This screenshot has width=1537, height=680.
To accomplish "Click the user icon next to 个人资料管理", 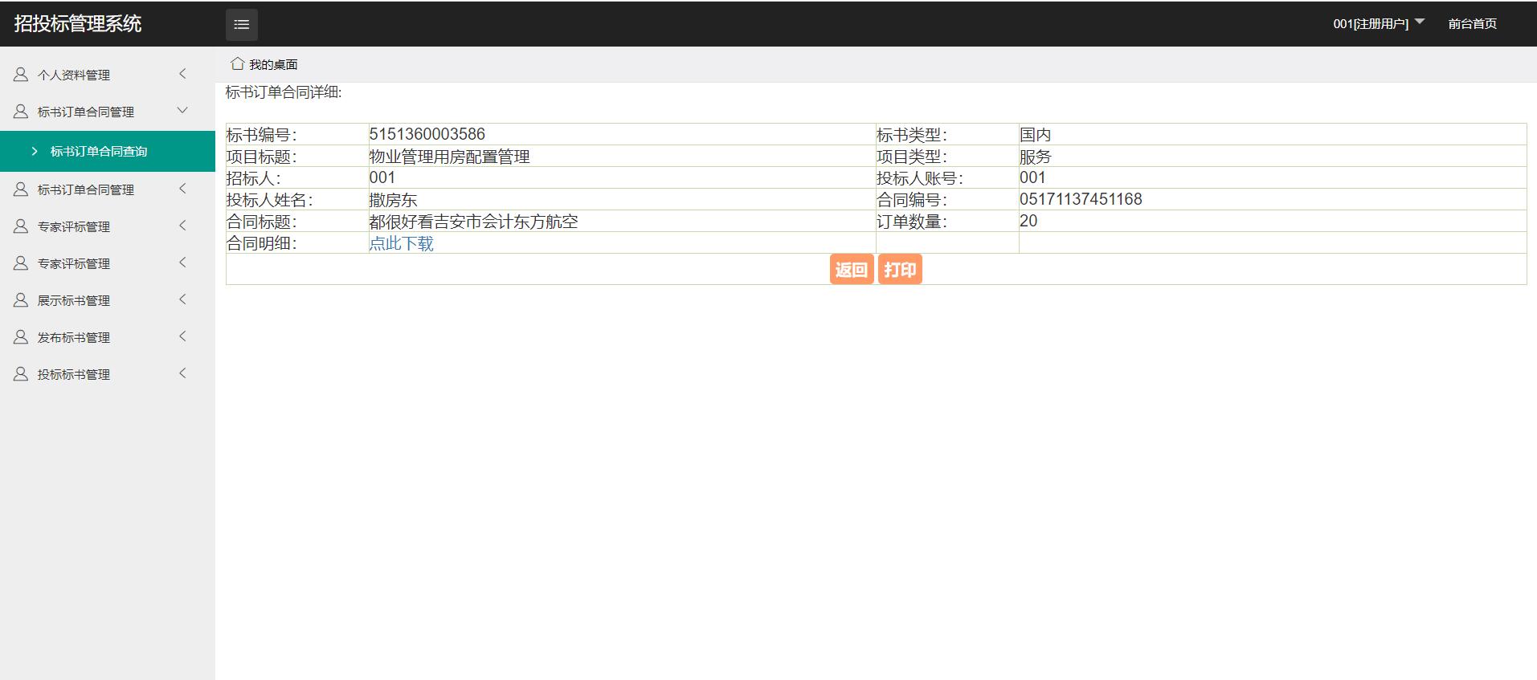I will (x=21, y=75).
